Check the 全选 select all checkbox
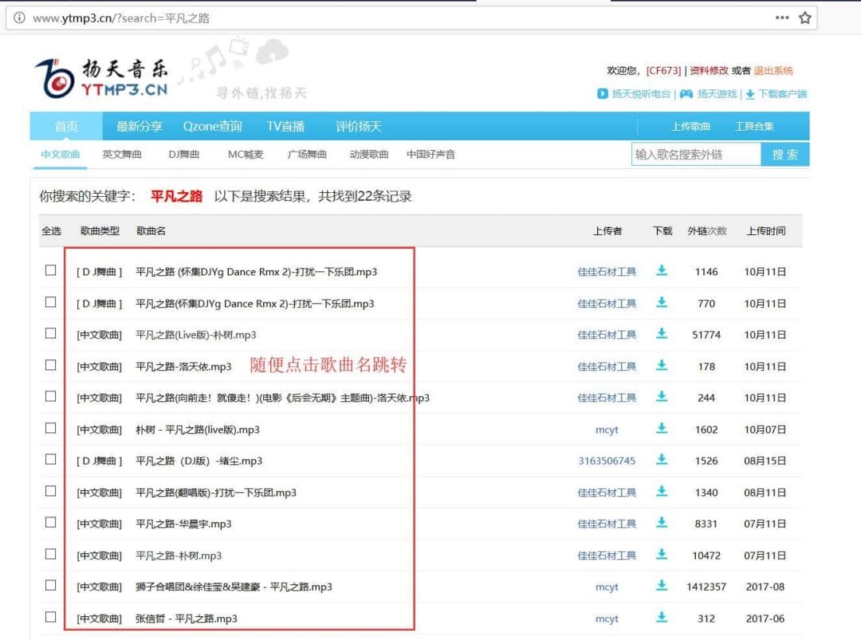The height and width of the screenshot is (641, 861). pos(50,232)
